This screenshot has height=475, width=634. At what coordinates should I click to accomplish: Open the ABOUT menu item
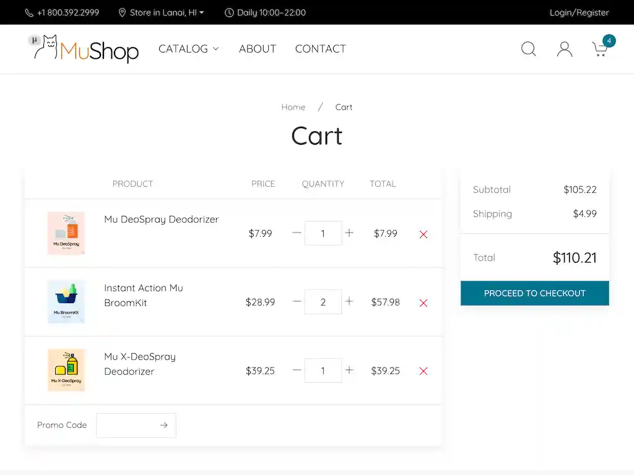coord(258,49)
